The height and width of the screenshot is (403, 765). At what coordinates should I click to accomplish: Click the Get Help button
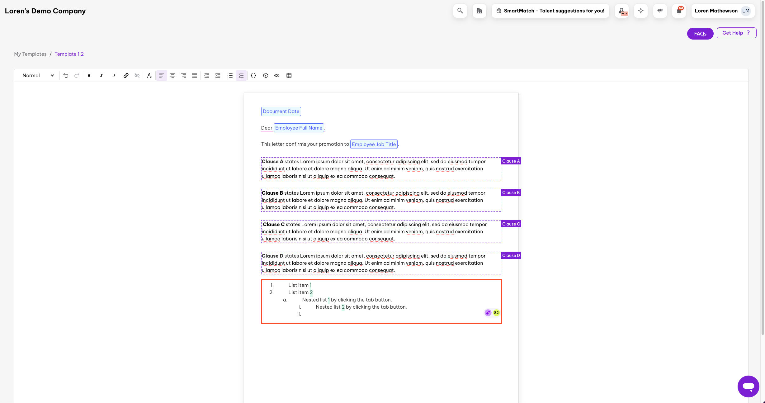pyautogui.click(x=736, y=33)
